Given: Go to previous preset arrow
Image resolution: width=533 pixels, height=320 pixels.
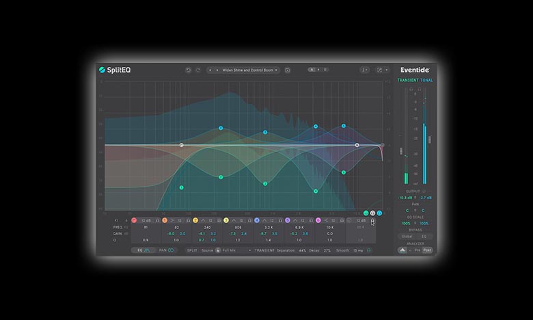Looking at the screenshot, I should (x=210, y=70).
